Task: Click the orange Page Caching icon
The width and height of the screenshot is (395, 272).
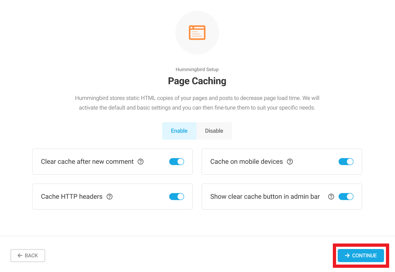Action: [197, 32]
